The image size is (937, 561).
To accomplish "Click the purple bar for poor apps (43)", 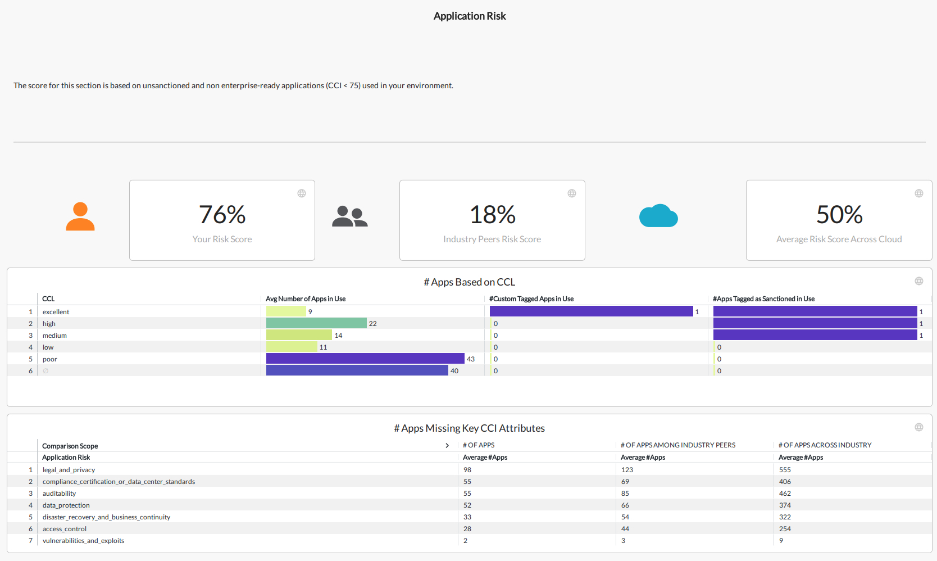I will pyautogui.click(x=365, y=359).
